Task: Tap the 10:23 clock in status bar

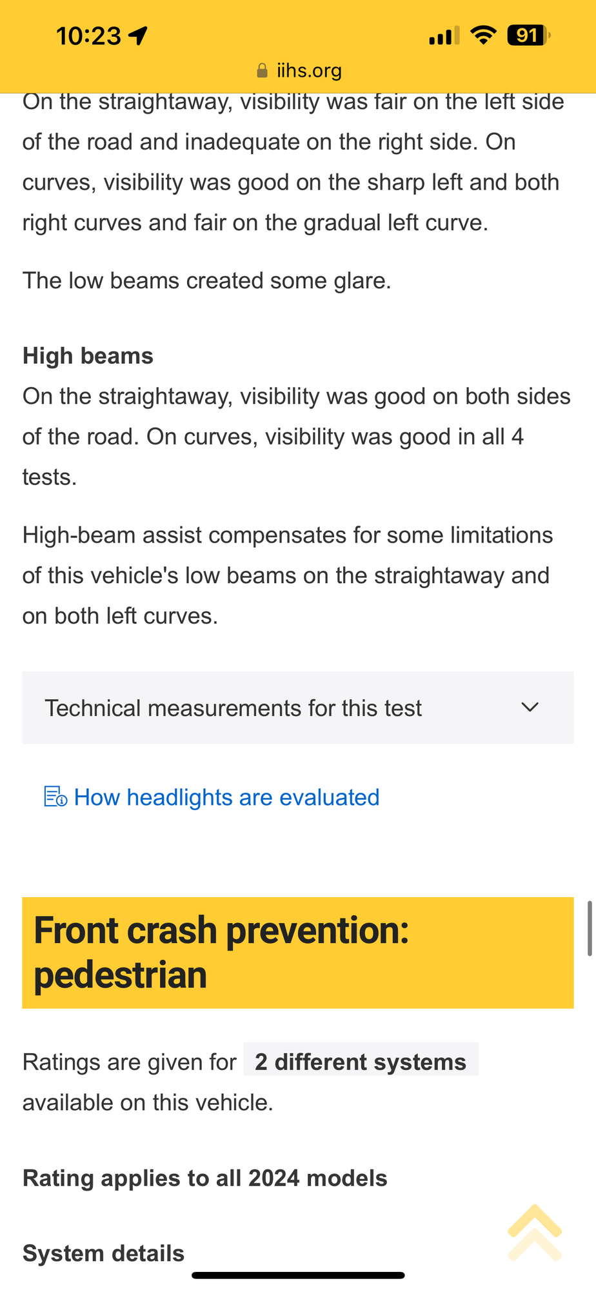Action: click(x=88, y=36)
